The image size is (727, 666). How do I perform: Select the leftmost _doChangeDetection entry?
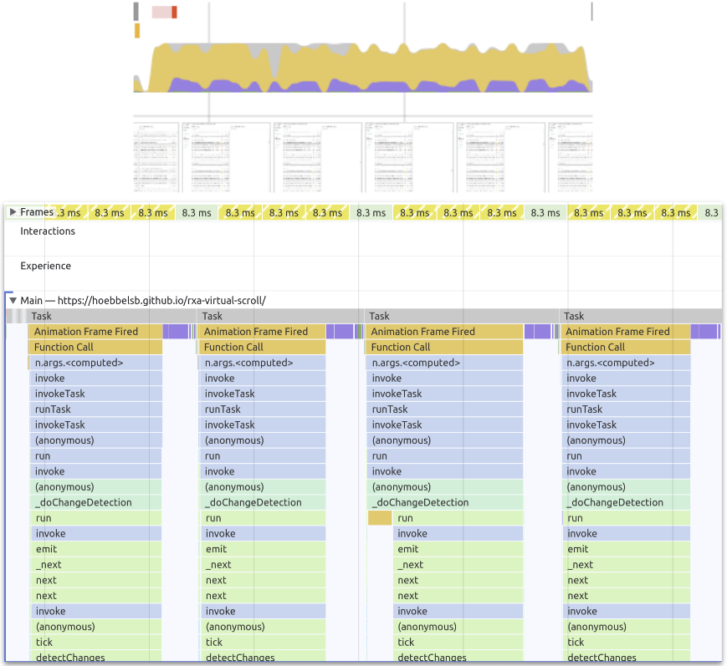point(95,502)
